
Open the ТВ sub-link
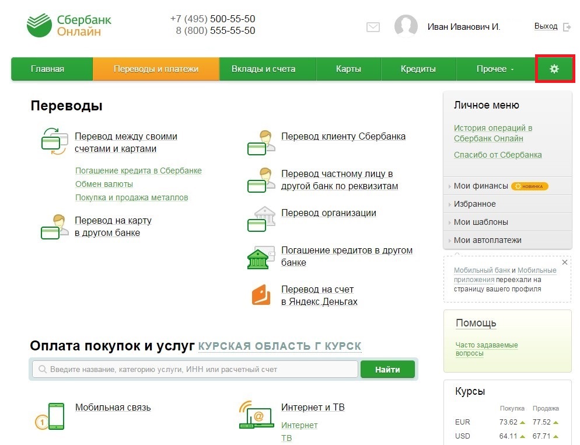pyautogui.click(x=286, y=439)
